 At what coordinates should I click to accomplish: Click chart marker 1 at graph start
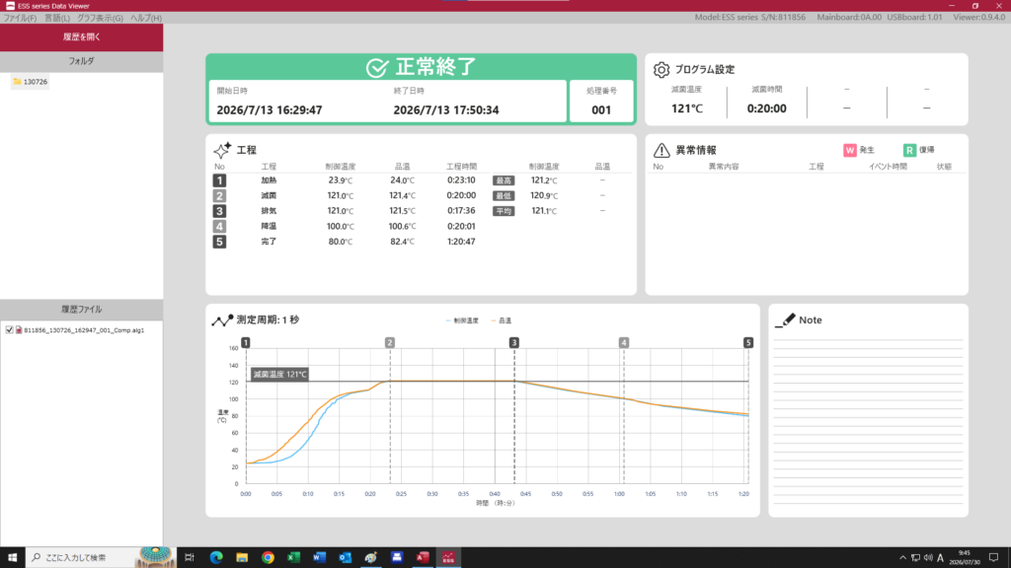[246, 342]
